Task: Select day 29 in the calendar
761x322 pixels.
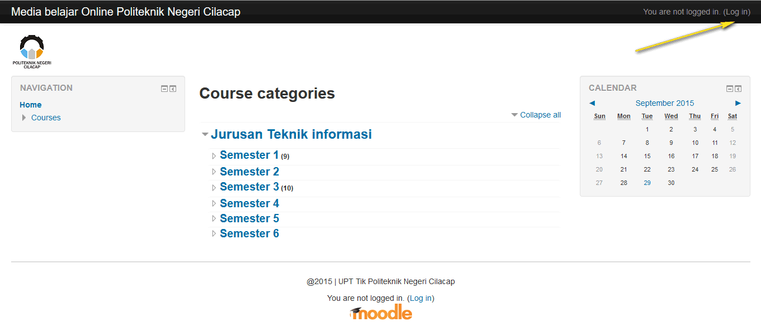Action: [x=647, y=183]
